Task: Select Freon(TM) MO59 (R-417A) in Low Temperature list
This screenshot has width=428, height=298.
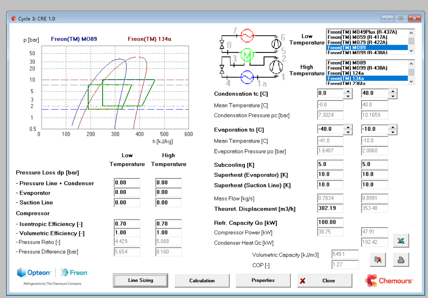Action: 367,37
